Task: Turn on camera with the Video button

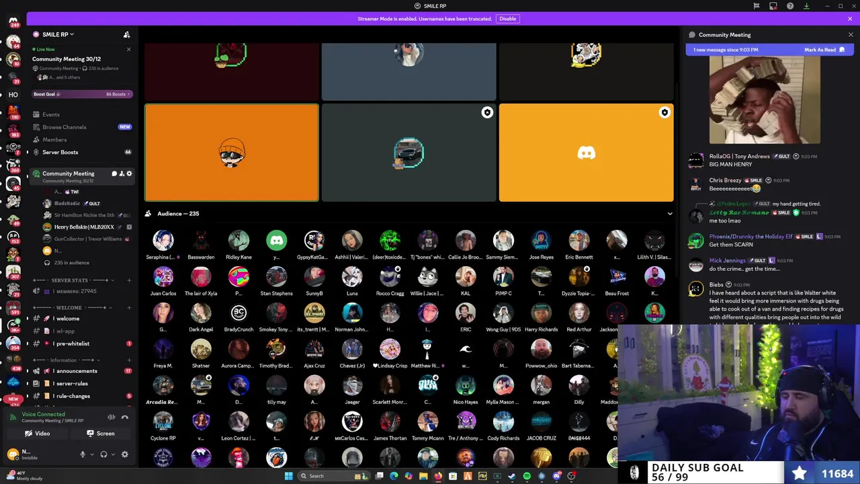Action: coord(38,434)
